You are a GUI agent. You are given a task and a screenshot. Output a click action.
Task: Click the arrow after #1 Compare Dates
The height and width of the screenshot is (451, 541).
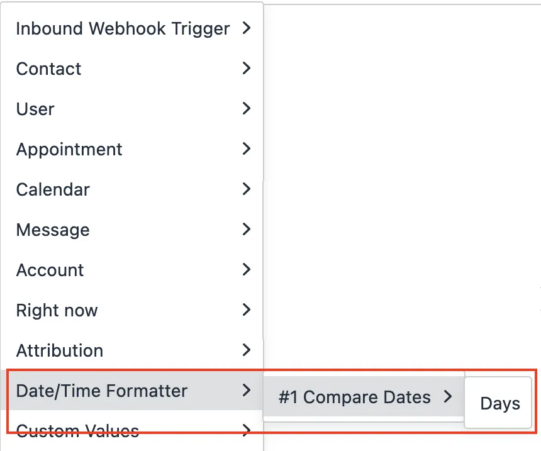tap(448, 397)
